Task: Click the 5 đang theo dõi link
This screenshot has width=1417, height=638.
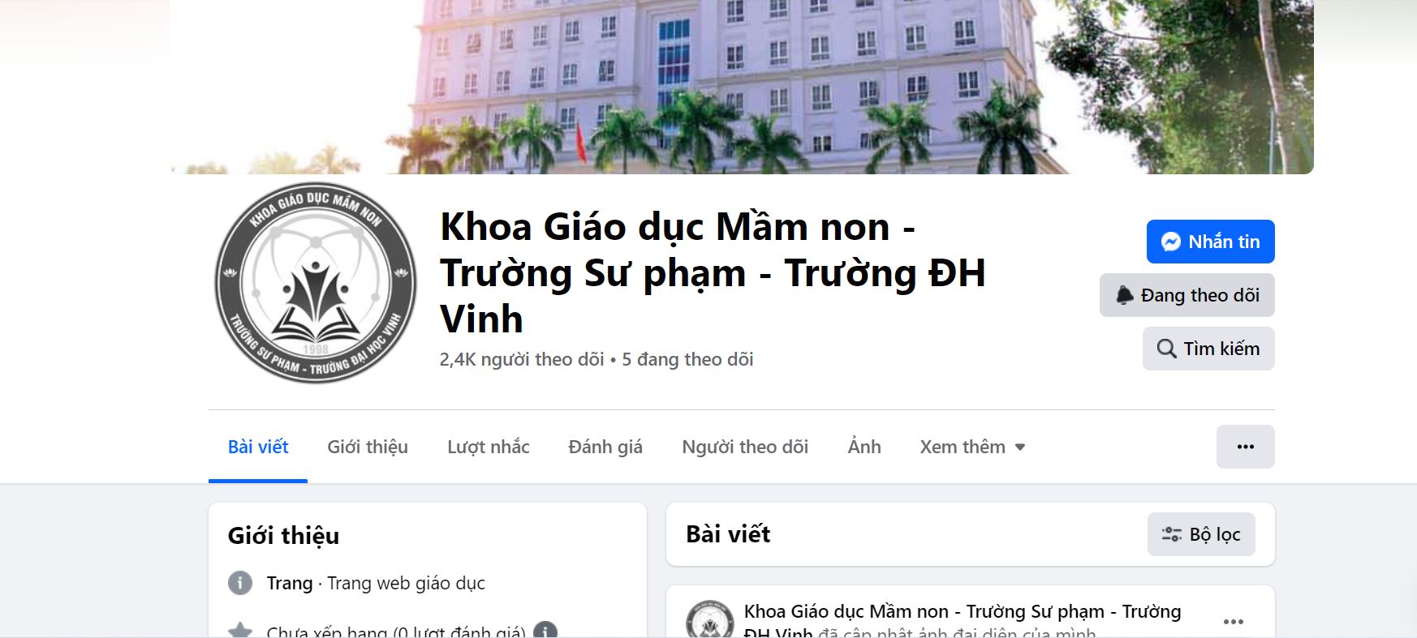Action: [687, 359]
